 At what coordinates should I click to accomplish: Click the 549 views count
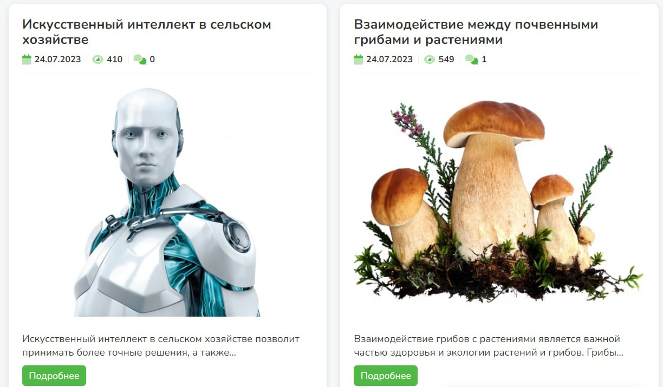coord(446,60)
